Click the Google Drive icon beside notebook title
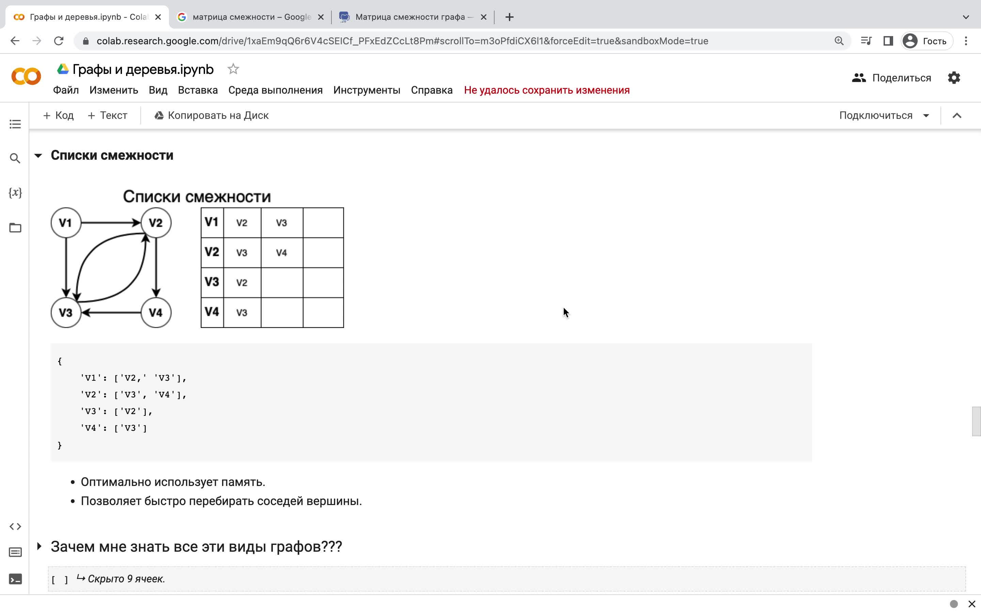This screenshot has width=981, height=613. click(x=62, y=69)
